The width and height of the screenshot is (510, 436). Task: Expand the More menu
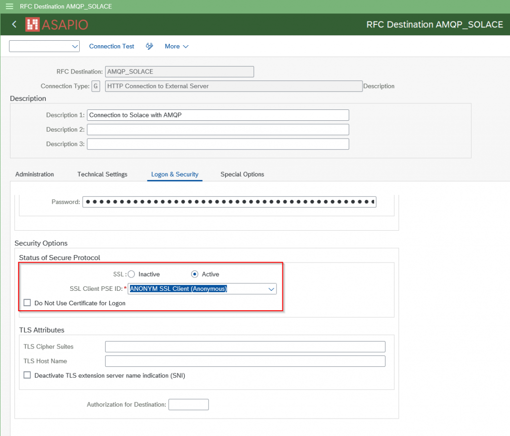pyautogui.click(x=176, y=46)
